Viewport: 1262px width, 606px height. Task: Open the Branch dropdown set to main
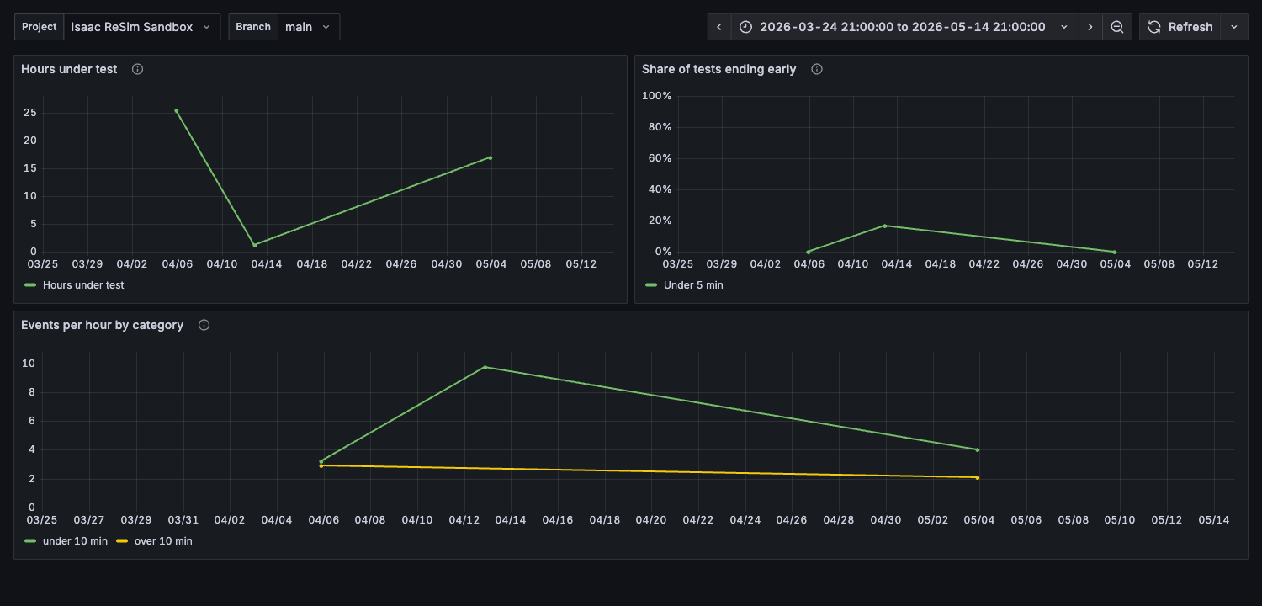(309, 27)
